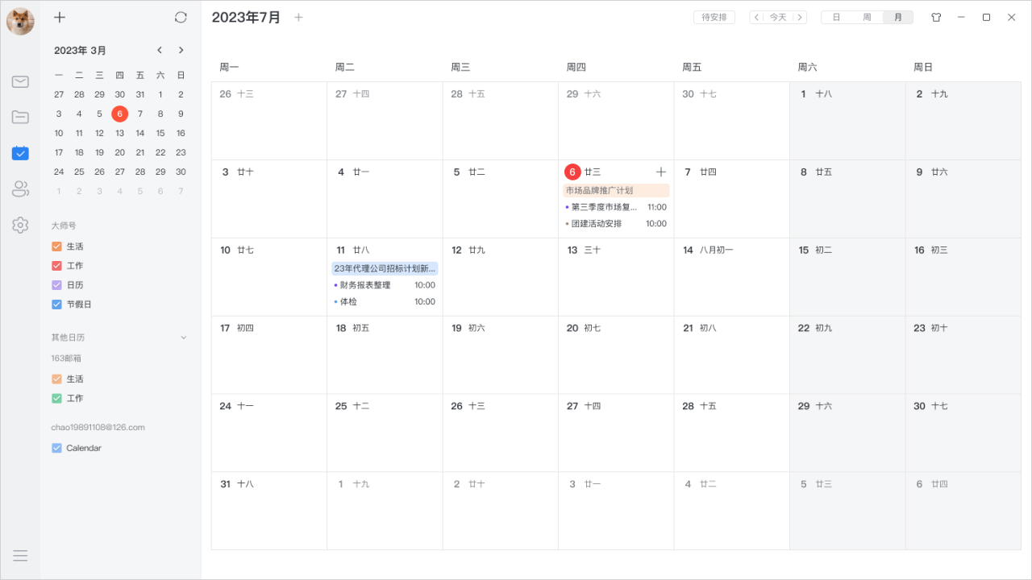Add event with plus on July 6 cell

[661, 172]
